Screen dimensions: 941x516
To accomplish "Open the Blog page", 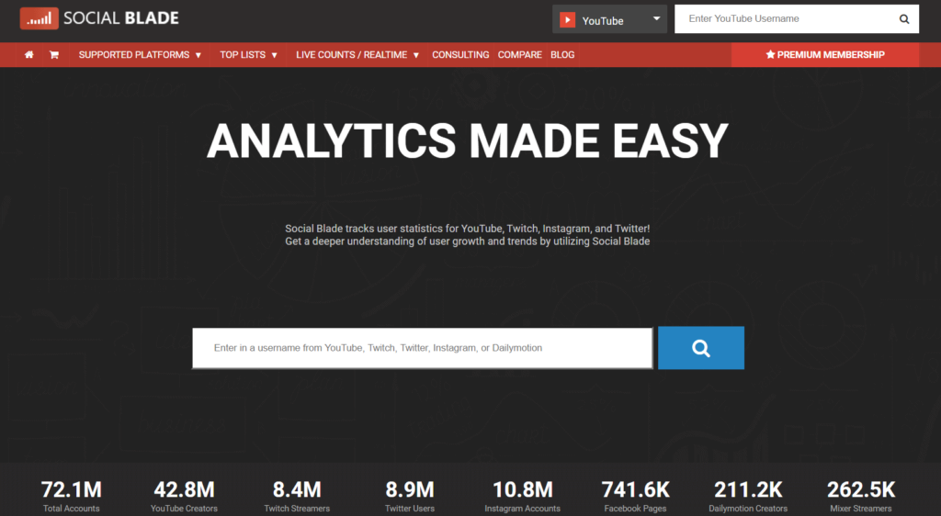I will click(x=562, y=54).
